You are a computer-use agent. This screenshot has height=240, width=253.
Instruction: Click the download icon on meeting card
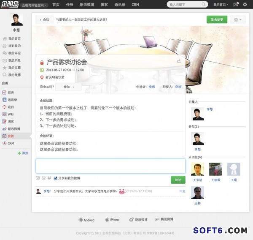tap(179, 61)
